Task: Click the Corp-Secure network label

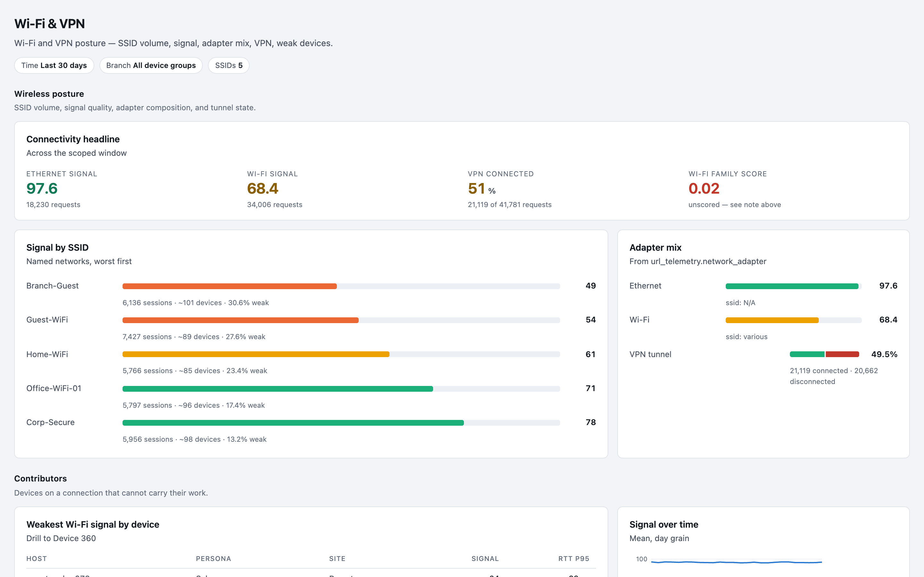Action: [x=50, y=422]
